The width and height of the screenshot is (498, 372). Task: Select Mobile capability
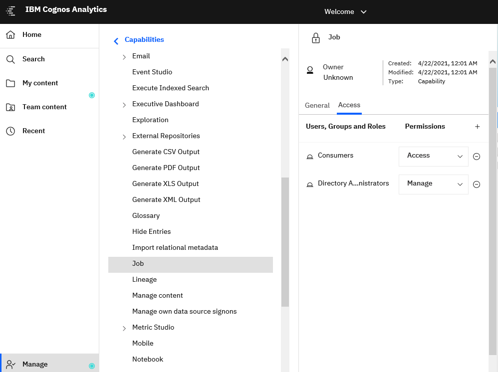tap(143, 344)
